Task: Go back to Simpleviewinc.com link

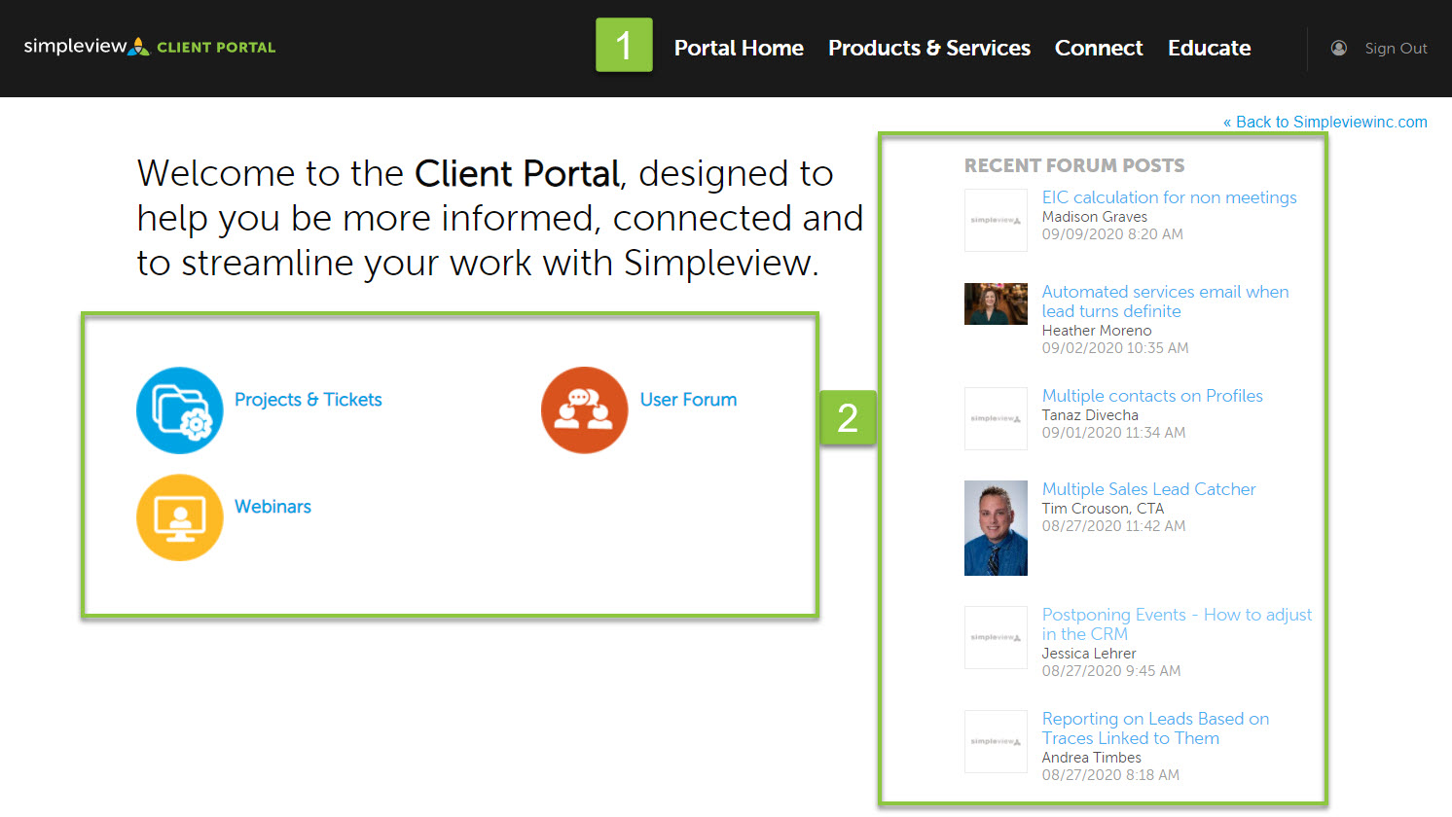Action: (1325, 122)
